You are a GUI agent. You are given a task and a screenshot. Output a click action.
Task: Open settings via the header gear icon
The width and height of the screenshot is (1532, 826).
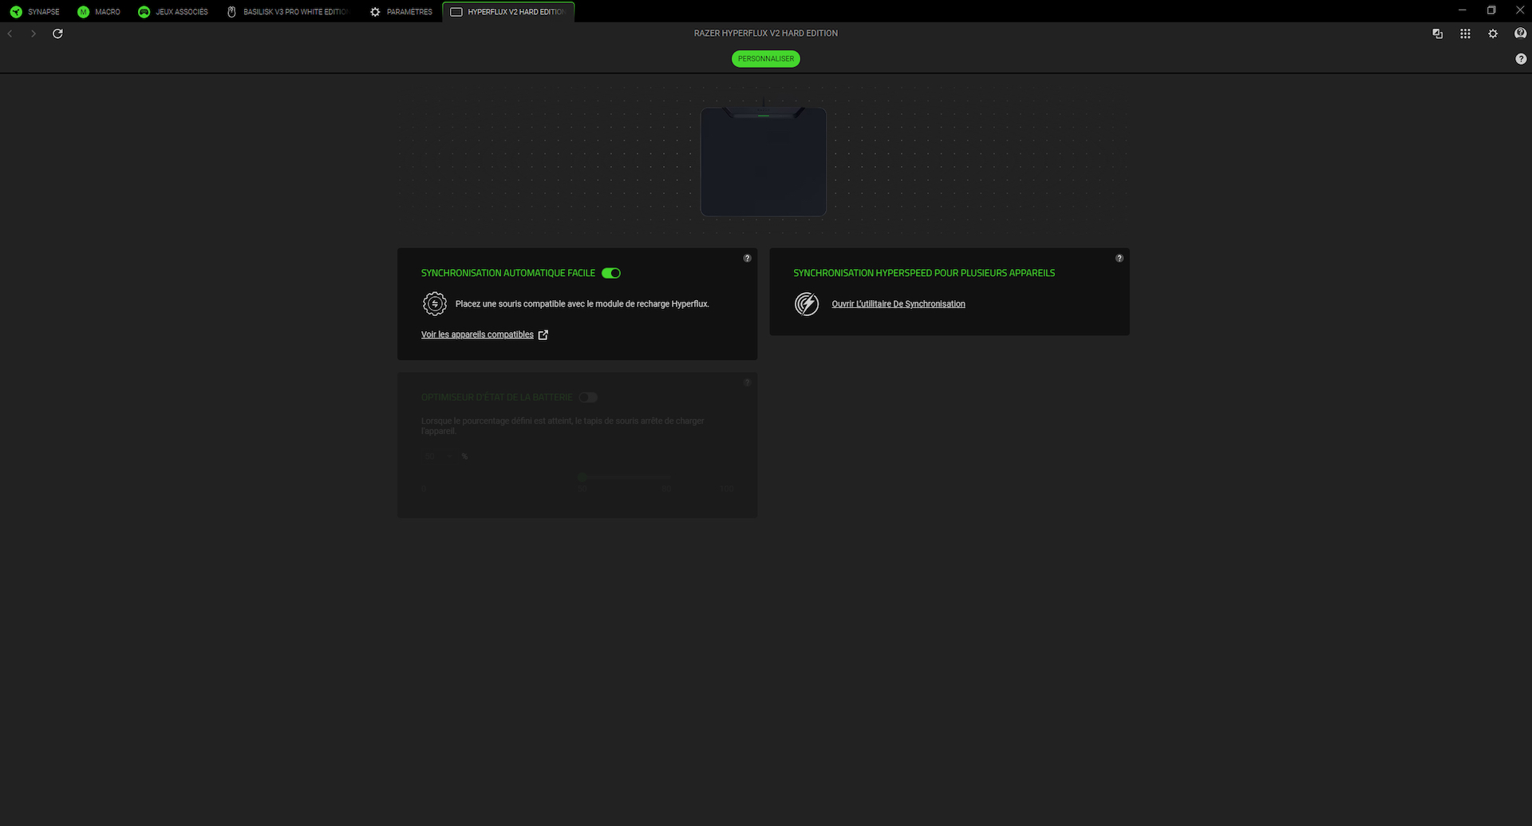point(1493,34)
